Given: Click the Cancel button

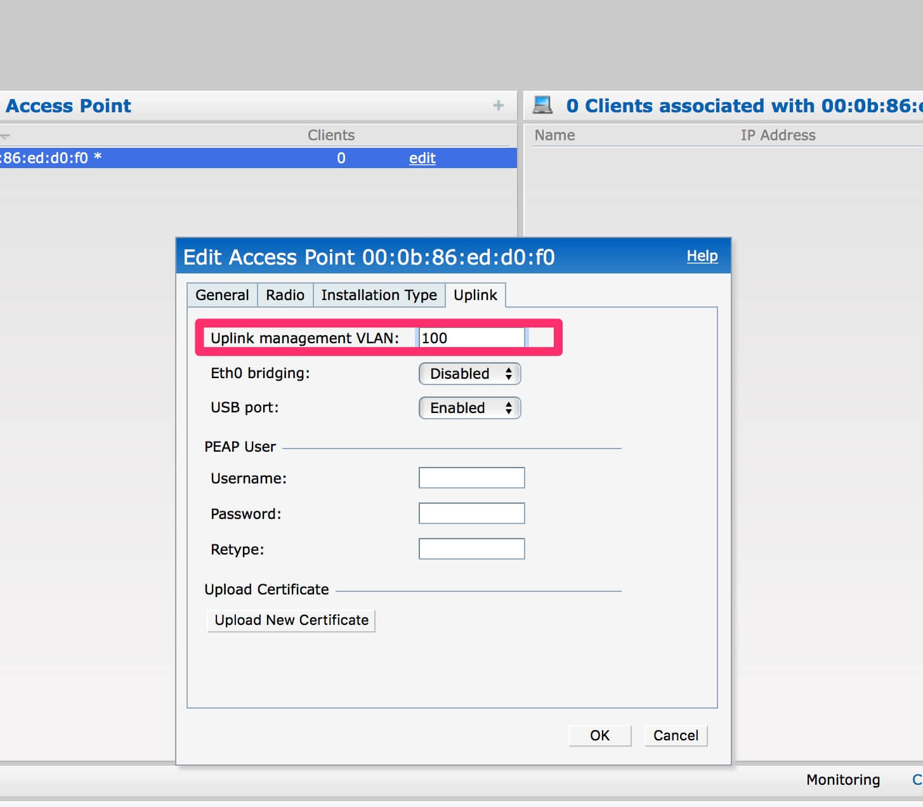Looking at the screenshot, I should point(675,735).
